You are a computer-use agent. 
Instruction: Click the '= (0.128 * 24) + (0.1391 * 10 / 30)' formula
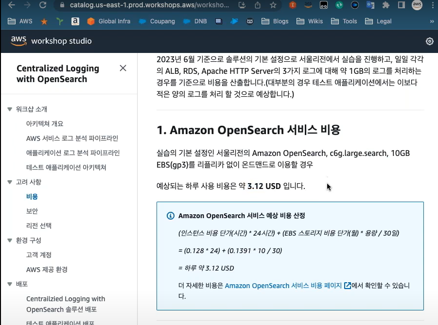coord(230,251)
